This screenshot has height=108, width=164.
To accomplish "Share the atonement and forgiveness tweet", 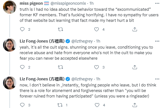I will (135, 105).
